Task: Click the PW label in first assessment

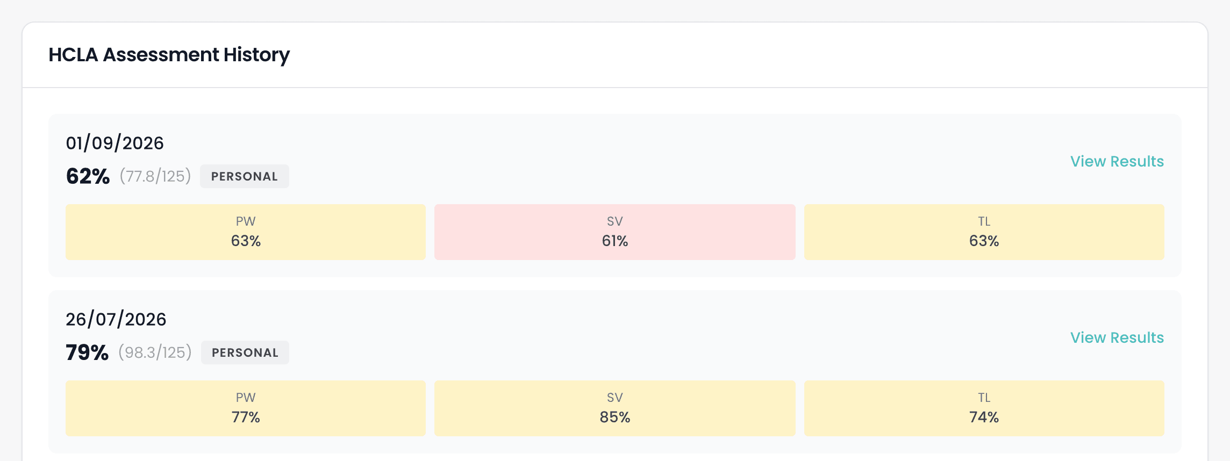Action: [246, 221]
